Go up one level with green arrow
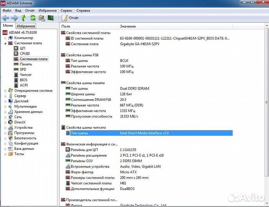The height and width of the screenshot is (207, 269). [23, 18]
